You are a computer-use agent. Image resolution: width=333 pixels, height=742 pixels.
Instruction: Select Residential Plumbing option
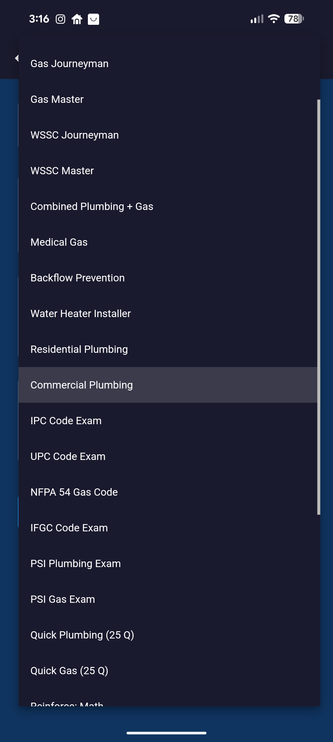click(79, 349)
